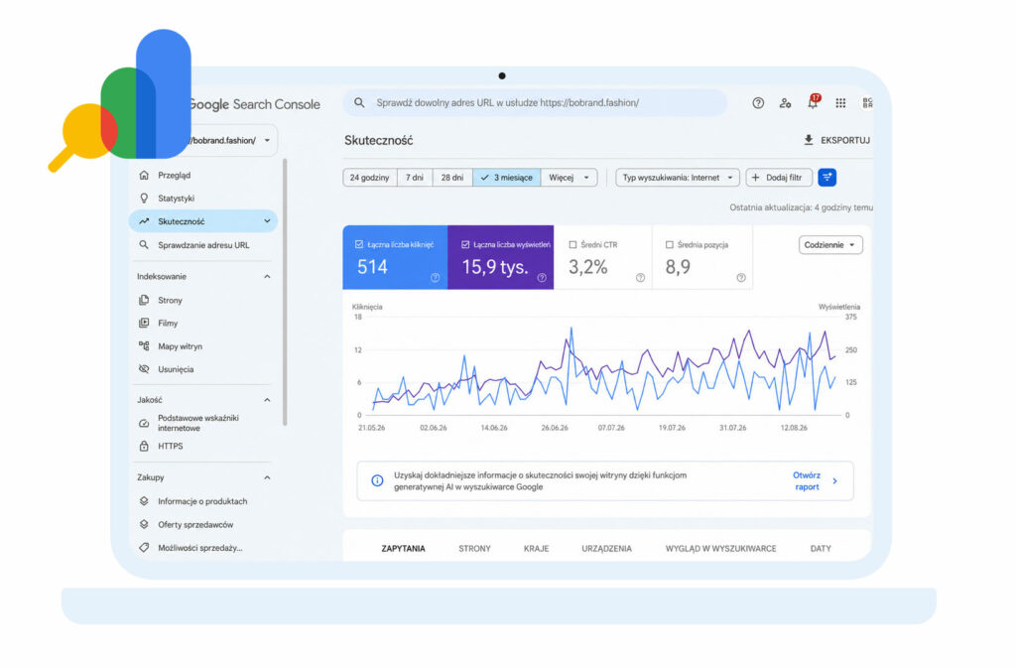Check the Średni CTR checkbox
The height and width of the screenshot is (669, 1016).
[x=572, y=244]
